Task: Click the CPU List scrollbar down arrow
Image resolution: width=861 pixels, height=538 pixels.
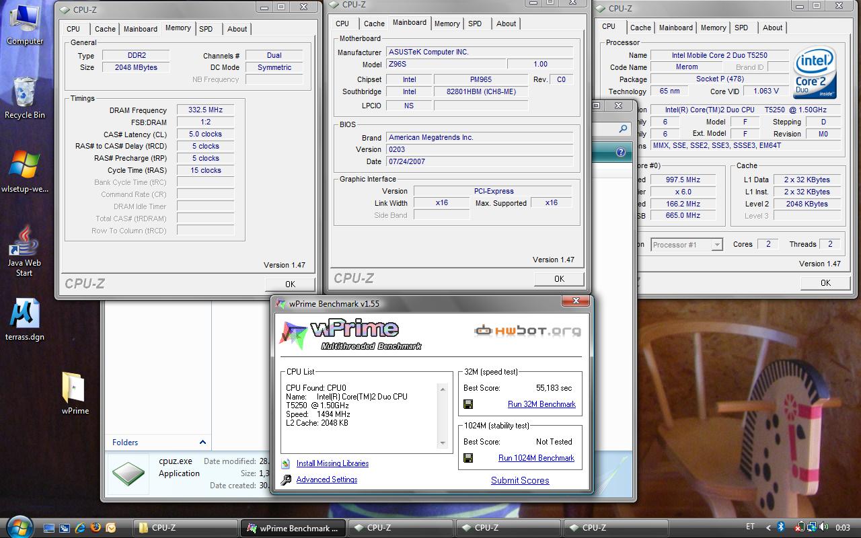Action: coord(443,443)
